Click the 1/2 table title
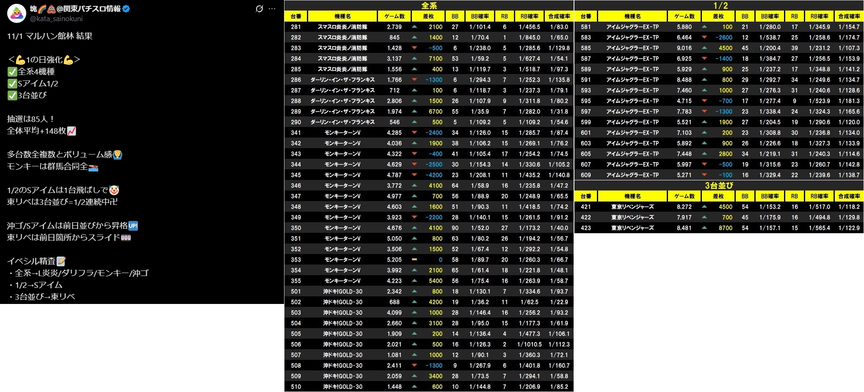 (720, 6)
